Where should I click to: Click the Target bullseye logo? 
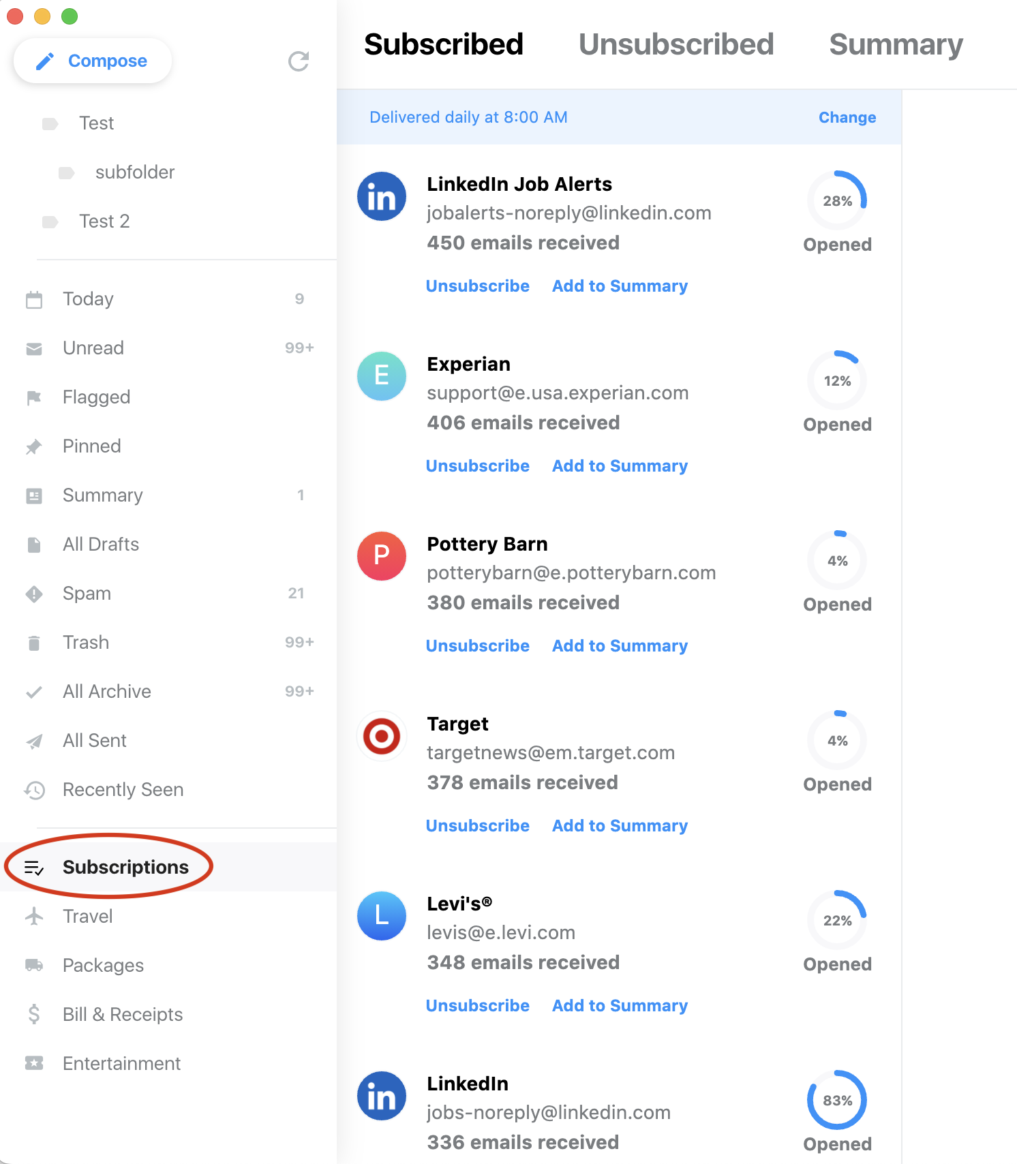[382, 736]
